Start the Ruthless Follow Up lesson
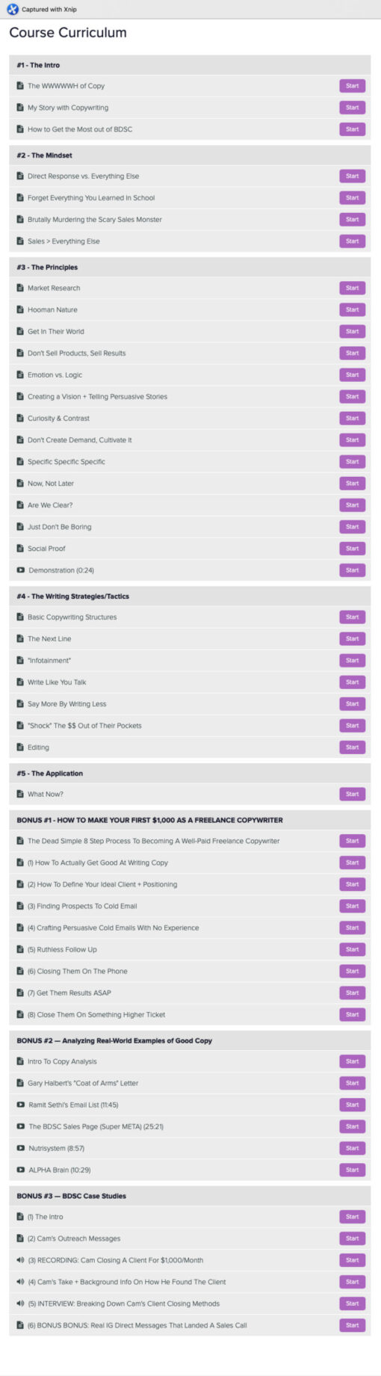 pos(352,949)
